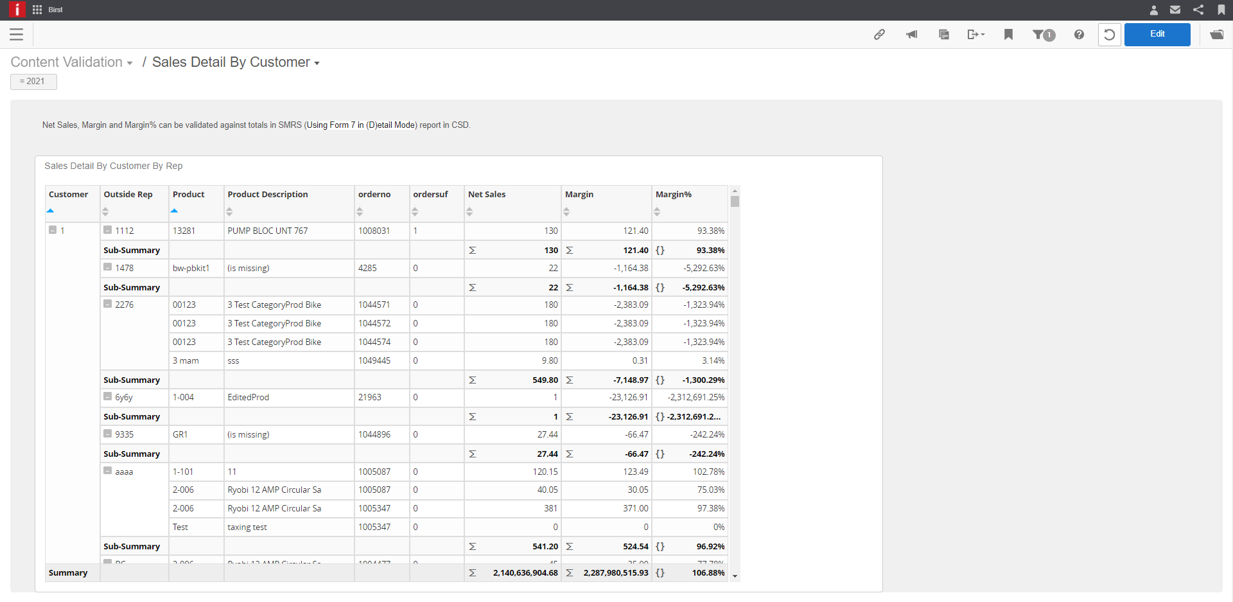Check the checkbox next to customer 1

pos(52,229)
